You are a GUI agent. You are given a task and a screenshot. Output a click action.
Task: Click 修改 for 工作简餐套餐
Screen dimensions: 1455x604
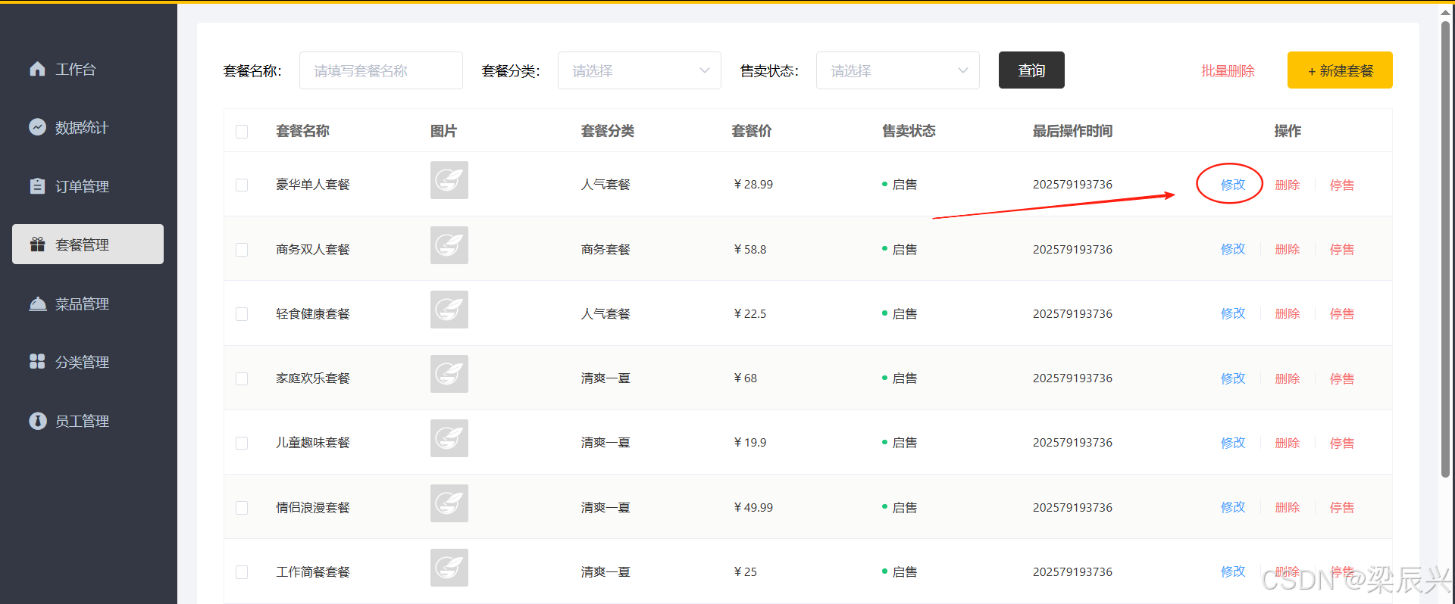point(1233,571)
